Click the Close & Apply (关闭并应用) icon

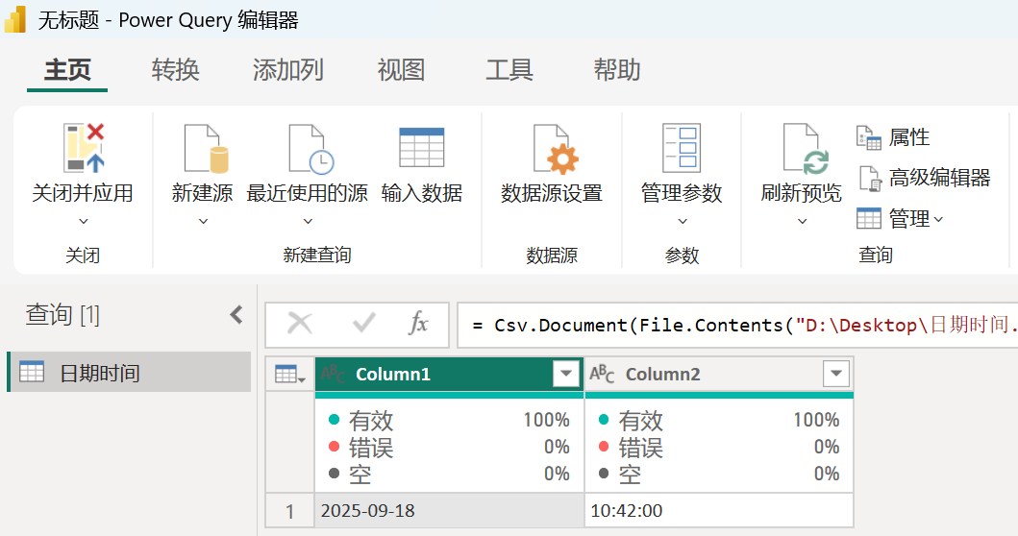coord(84,148)
